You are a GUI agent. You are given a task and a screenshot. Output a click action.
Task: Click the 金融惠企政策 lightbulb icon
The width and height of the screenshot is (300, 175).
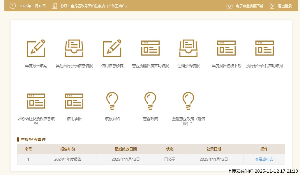pyautogui.click(x=188, y=101)
